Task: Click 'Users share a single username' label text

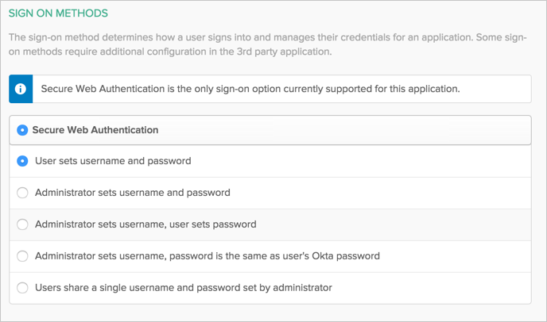Action: [x=183, y=287]
